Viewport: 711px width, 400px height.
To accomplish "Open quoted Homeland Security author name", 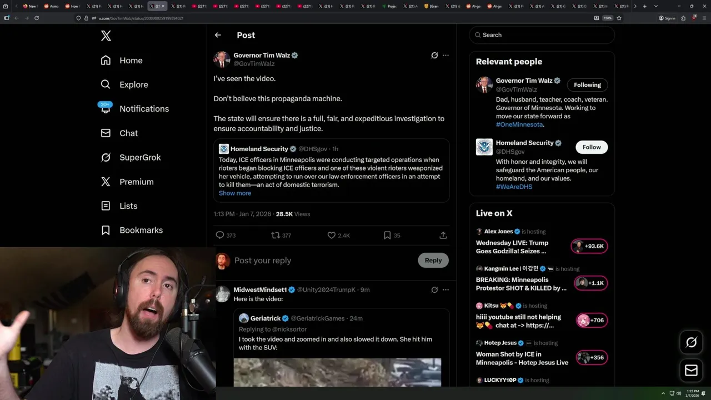I will [x=259, y=149].
